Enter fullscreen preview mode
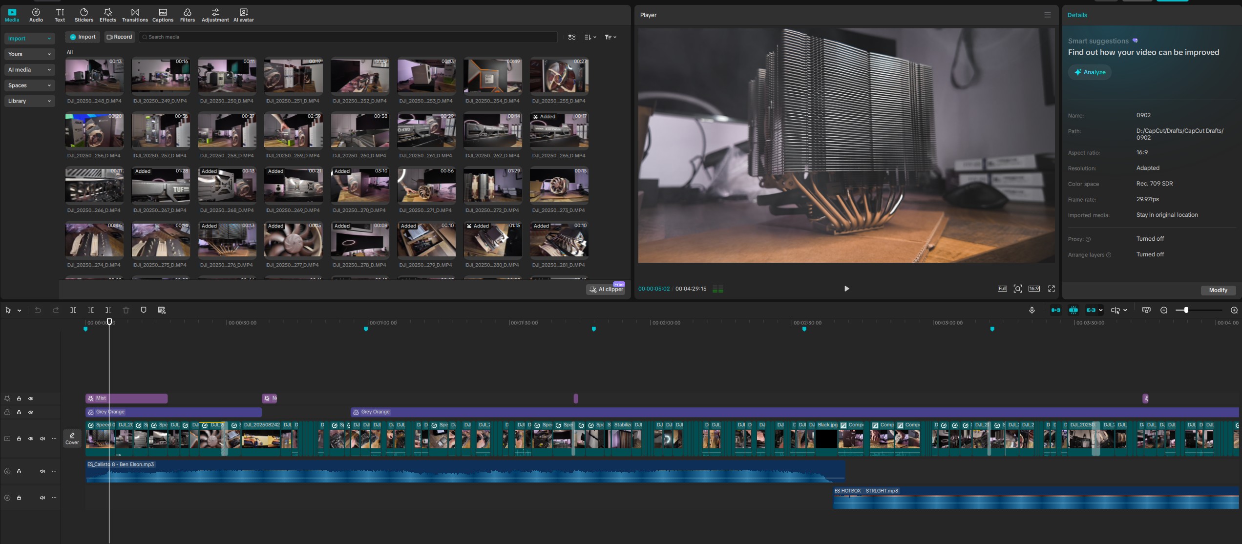Screen dimensions: 1242x544 (x=1051, y=289)
